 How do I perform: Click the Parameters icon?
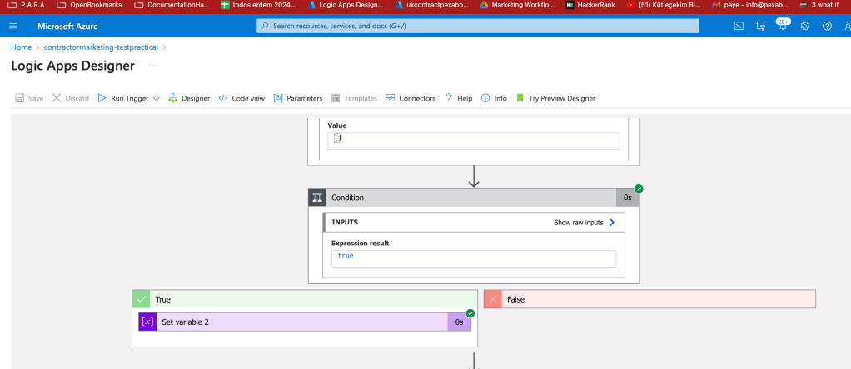(x=278, y=98)
